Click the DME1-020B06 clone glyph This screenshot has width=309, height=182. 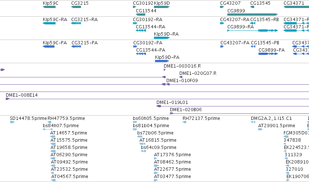(x=172, y=113)
